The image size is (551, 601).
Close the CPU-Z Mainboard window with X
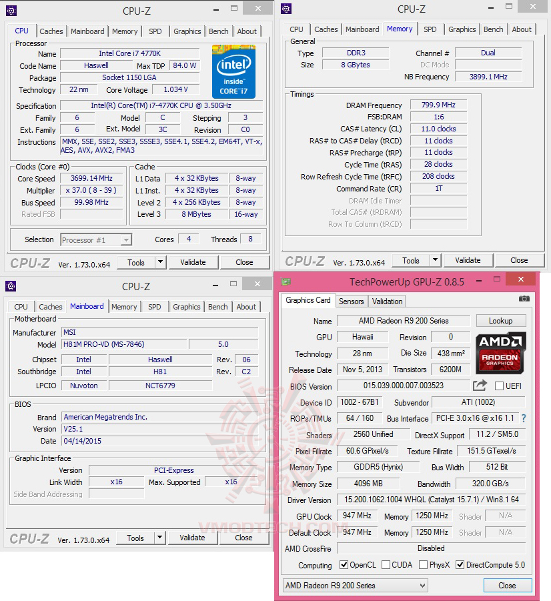(x=257, y=283)
